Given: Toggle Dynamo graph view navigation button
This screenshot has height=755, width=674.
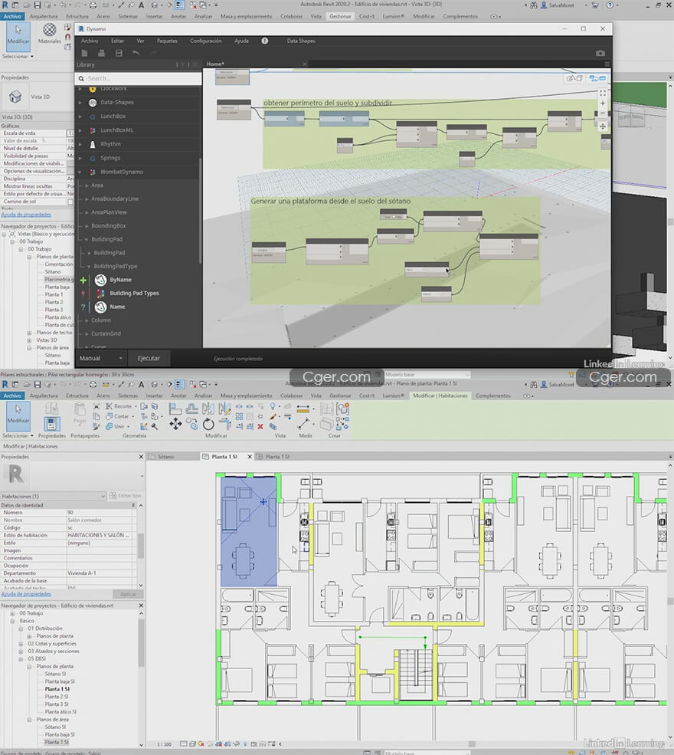Looking at the screenshot, I should coord(598,78).
